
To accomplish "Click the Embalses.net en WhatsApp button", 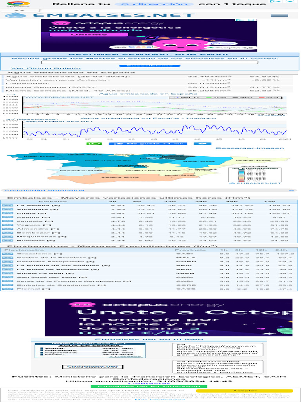I will (149, 386).
